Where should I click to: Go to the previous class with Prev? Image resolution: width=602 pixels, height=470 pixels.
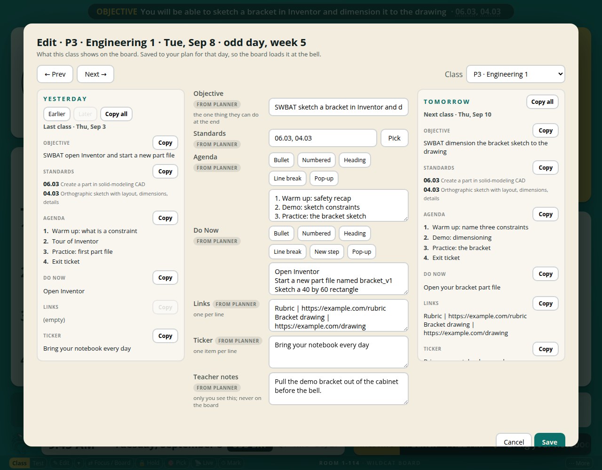[x=55, y=74]
